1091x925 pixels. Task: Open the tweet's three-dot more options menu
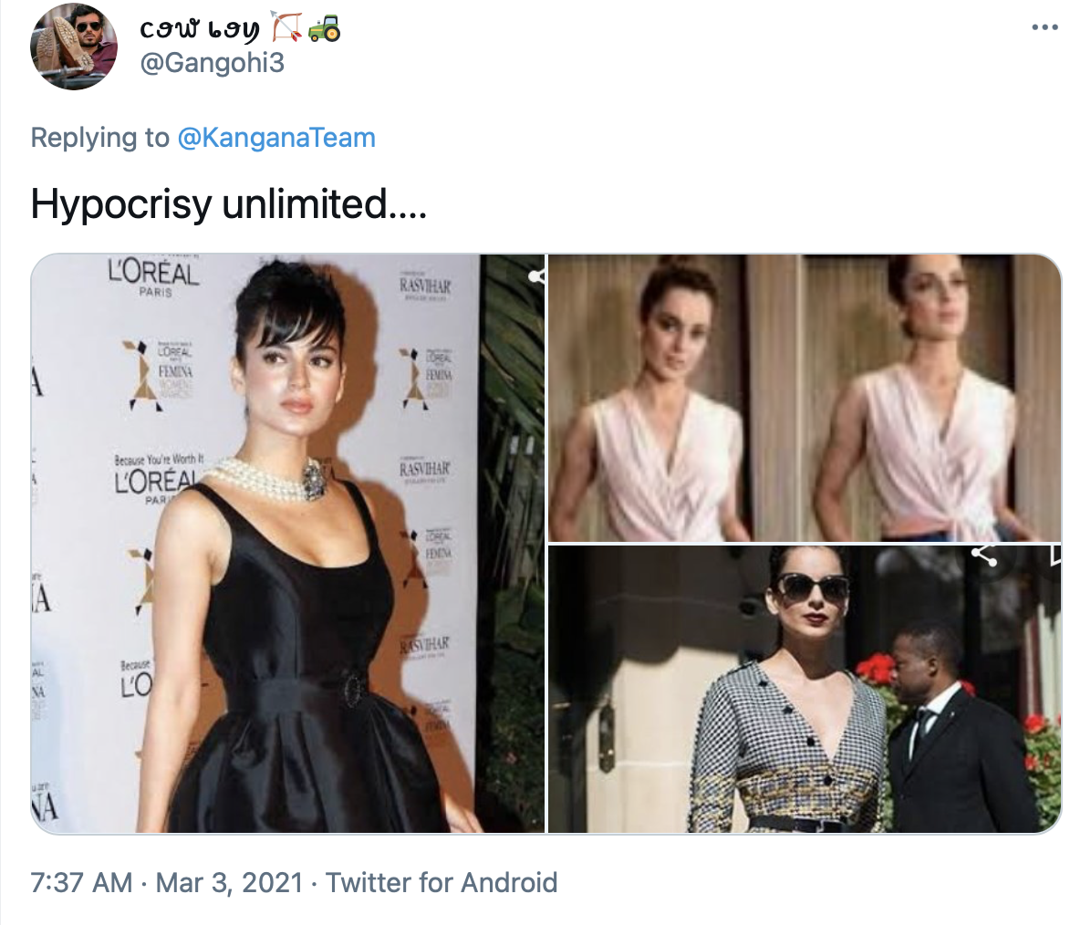[x=1044, y=28]
